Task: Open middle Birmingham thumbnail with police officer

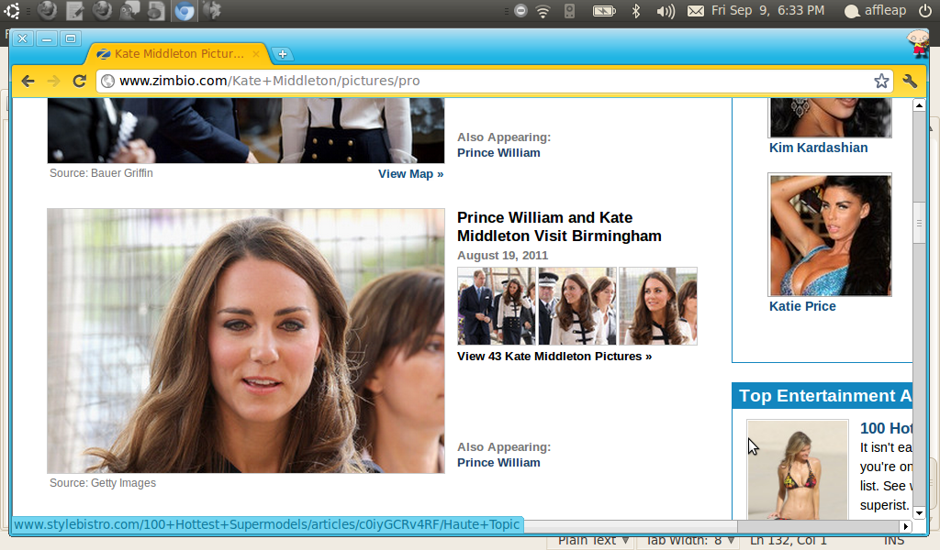Action: 577,306
